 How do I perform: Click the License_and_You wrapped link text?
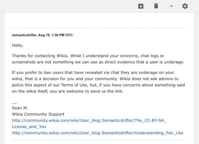point(29,127)
